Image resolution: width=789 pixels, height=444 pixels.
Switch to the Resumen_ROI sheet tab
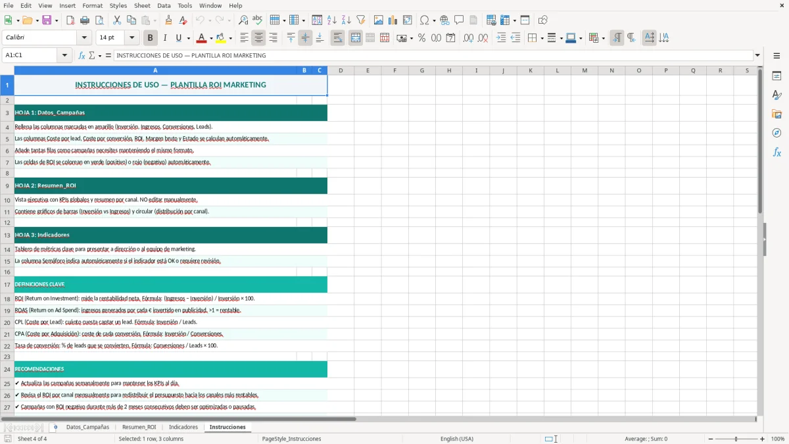click(x=139, y=427)
